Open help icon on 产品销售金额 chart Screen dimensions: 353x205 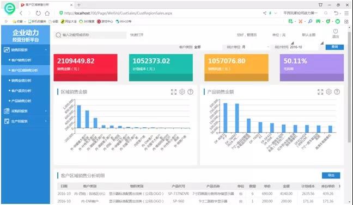point(337,92)
